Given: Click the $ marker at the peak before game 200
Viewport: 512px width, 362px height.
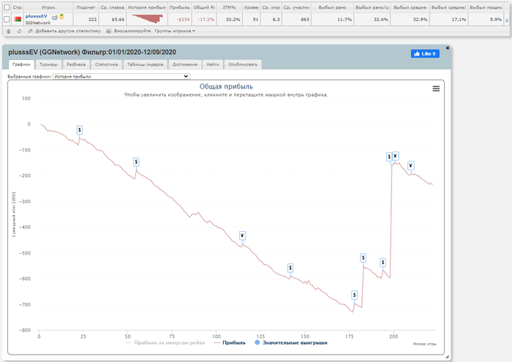Looking at the screenshot, I should (x=389, y=157).
